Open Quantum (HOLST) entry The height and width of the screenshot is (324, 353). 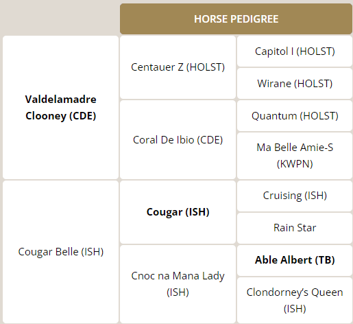coord(295,116)
